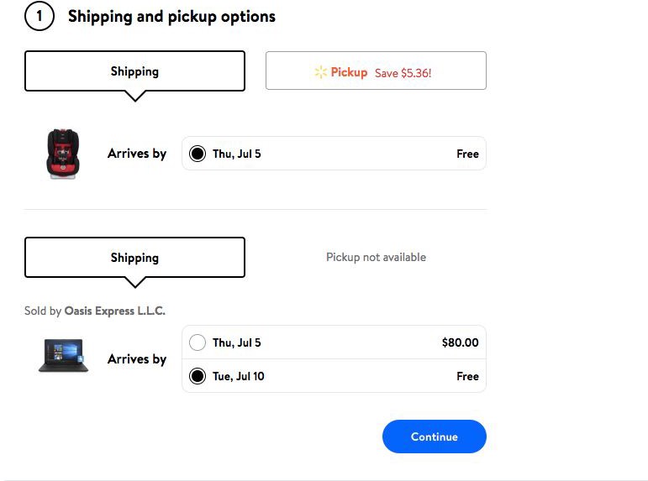
Task: Click the Free label on Tue, Jul 10
Action: coord(467,376)
